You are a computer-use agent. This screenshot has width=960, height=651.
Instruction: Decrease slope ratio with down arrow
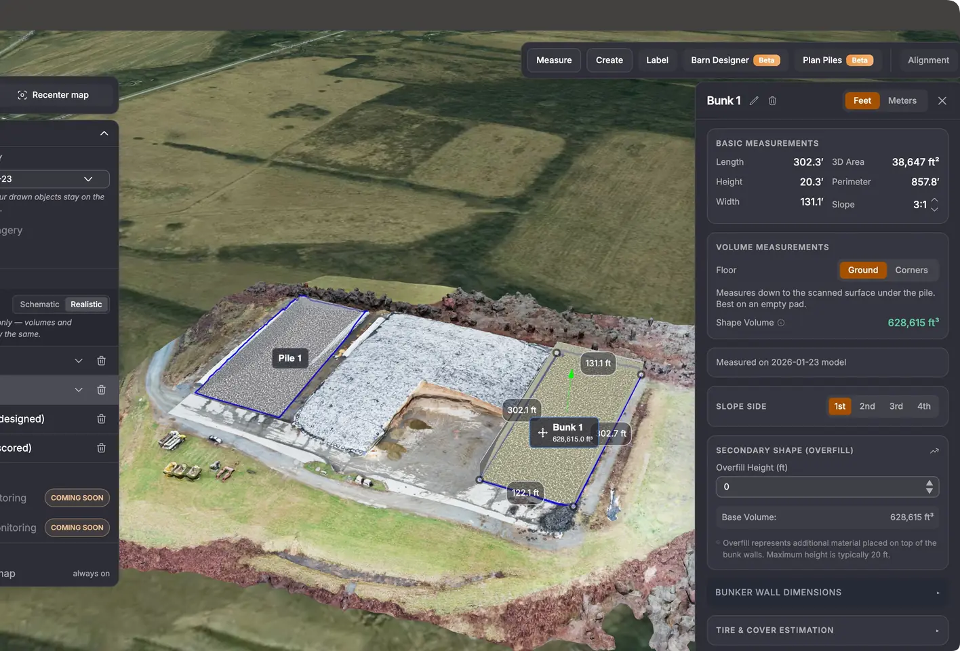(x=934, y=209)
